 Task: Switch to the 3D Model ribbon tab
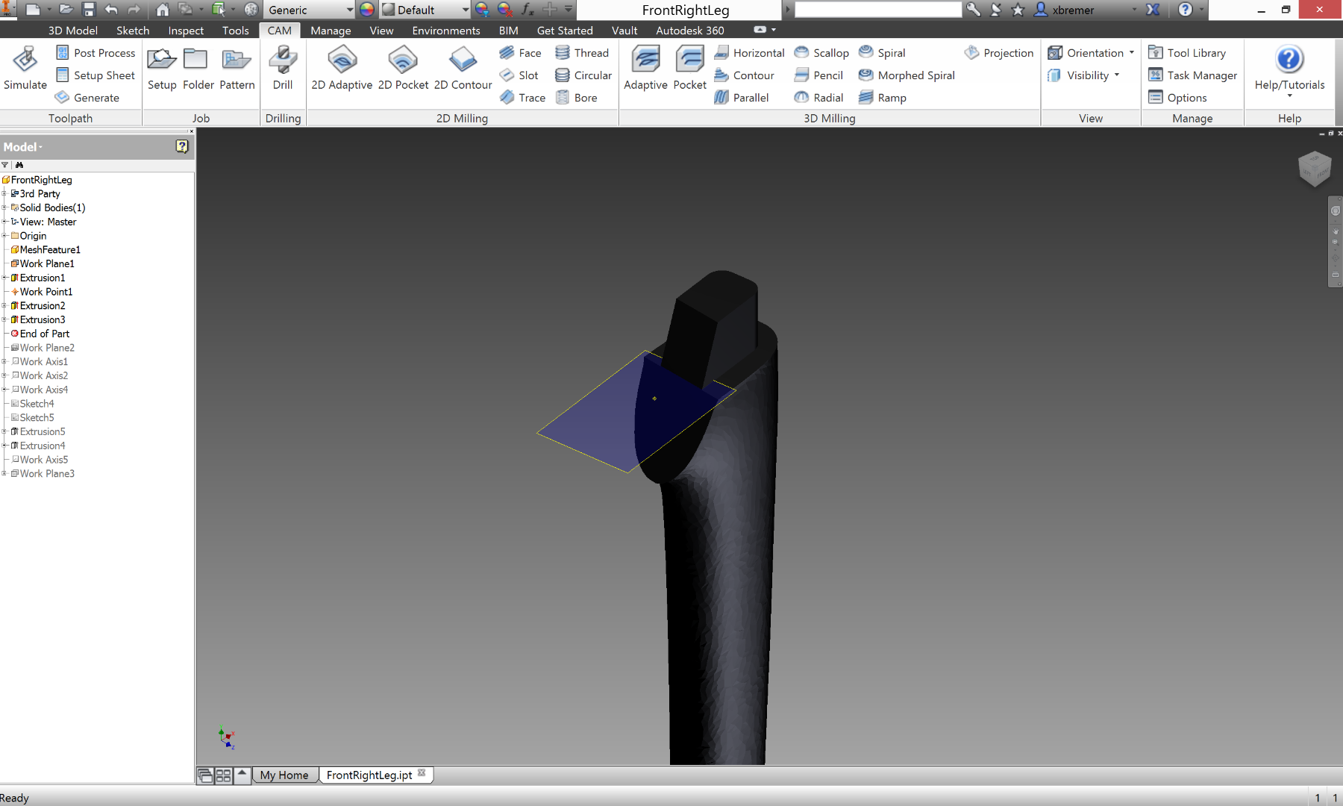pyautogui.click(x=72, y=31)
